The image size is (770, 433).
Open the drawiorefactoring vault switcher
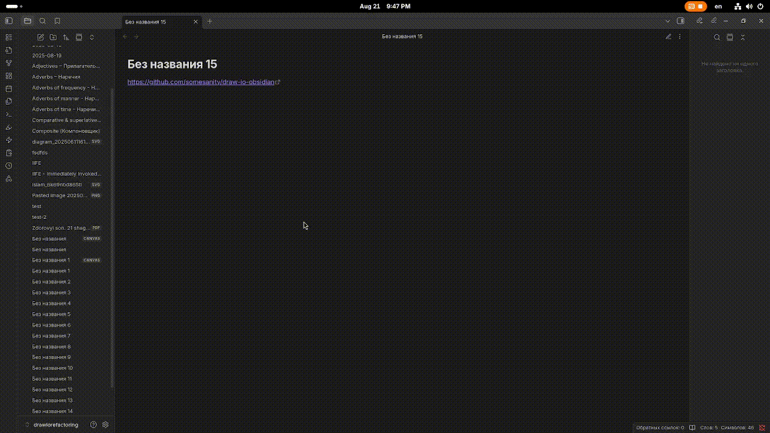point(55,425)
